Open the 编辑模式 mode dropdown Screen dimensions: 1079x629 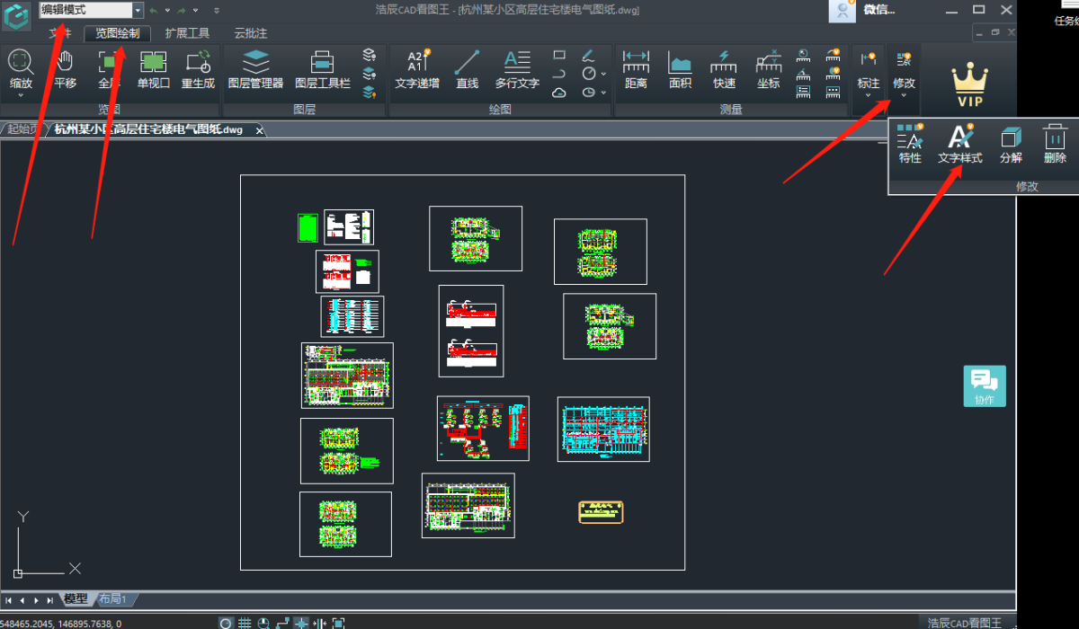pos(138,10)
